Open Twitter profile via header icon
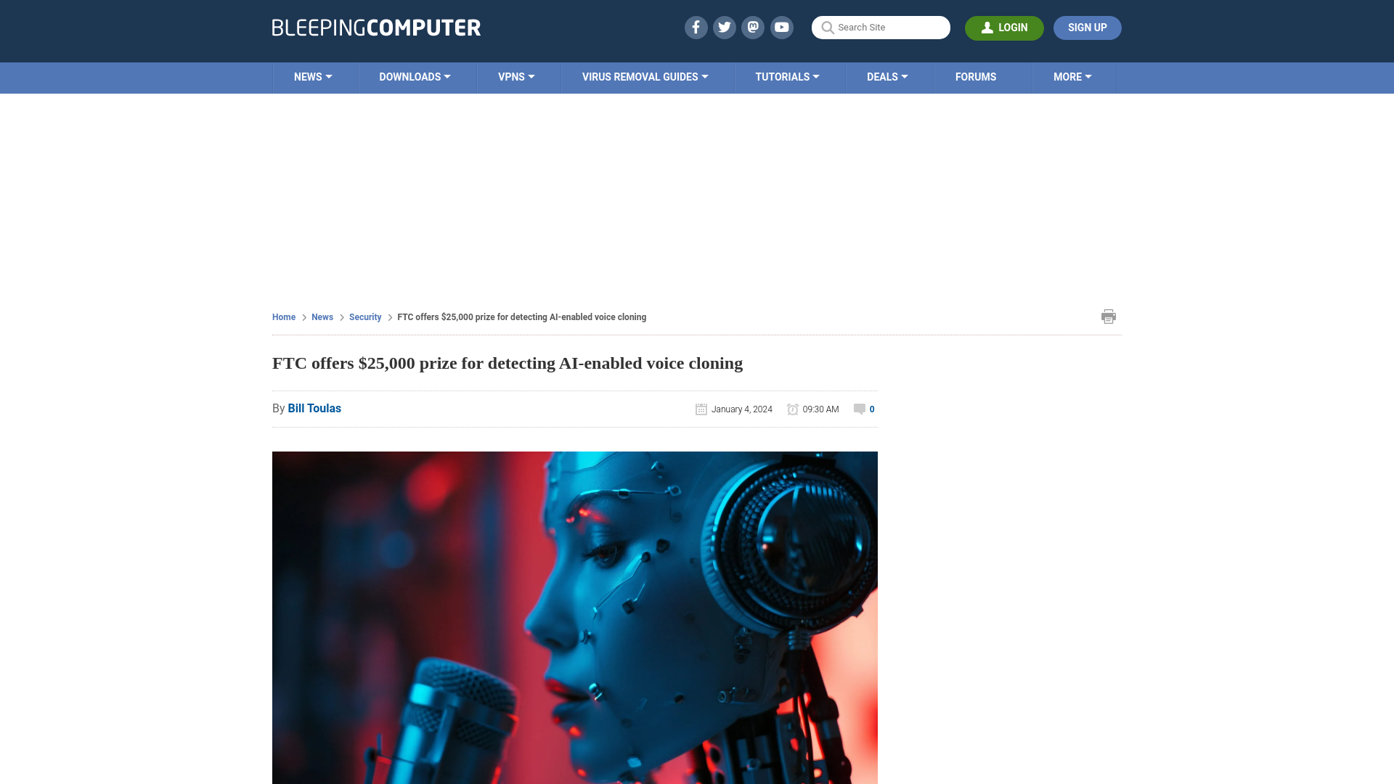Screen dimensions: 1394x784 tap(725, 28)
